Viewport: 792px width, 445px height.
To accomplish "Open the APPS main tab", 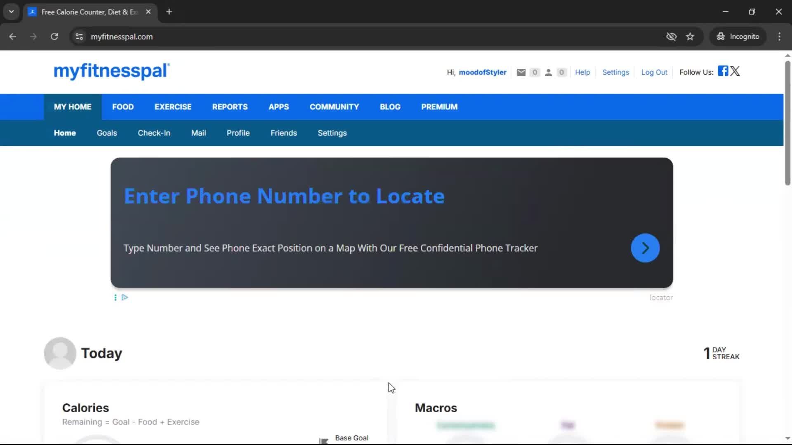I will tap(278, 107).
